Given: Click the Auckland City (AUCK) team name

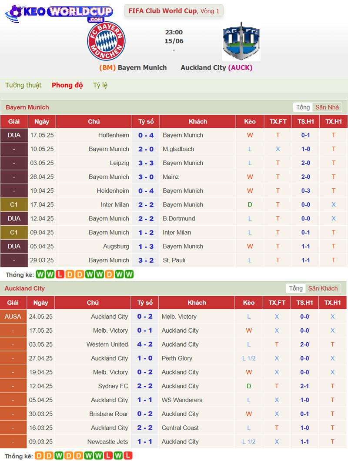Looking at the screenshot, I should (217, 67).
